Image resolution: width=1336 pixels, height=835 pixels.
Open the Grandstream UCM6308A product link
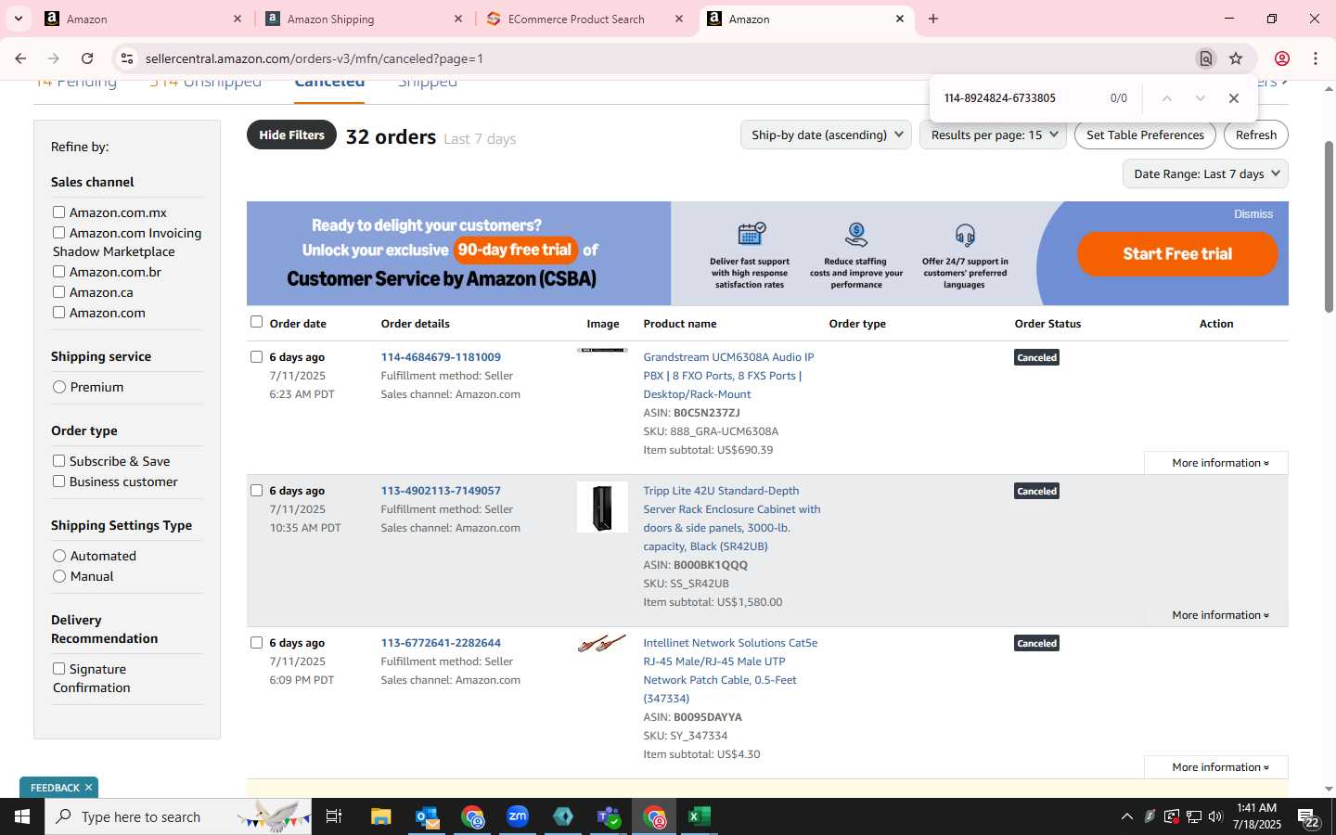[728, 376]
